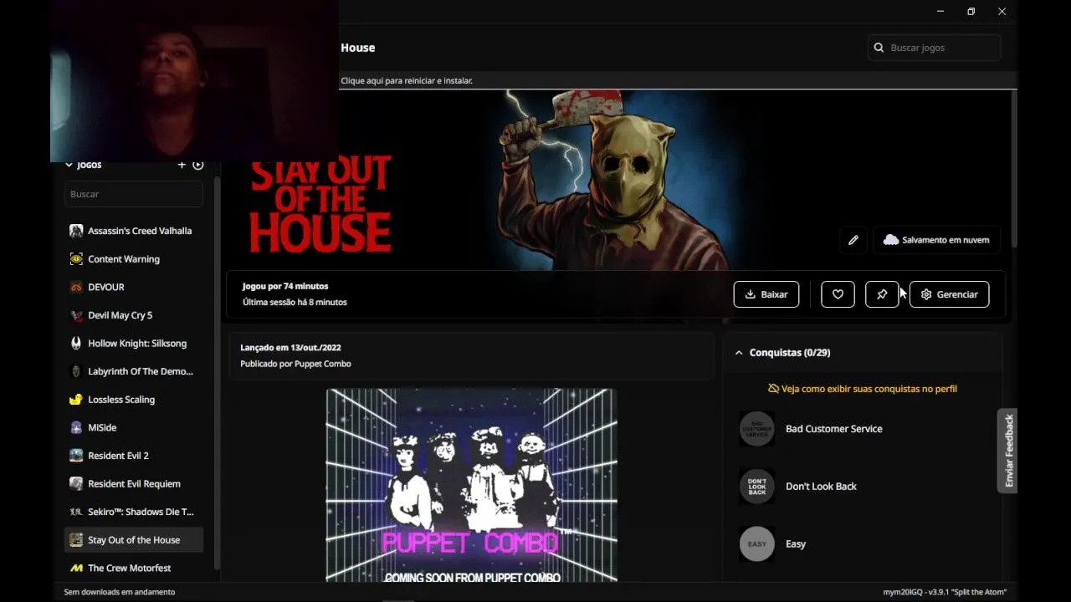Click the Labyrinth Of The Demon icon
Viewport: 1071px width, 602px height.
click(76, 371)
